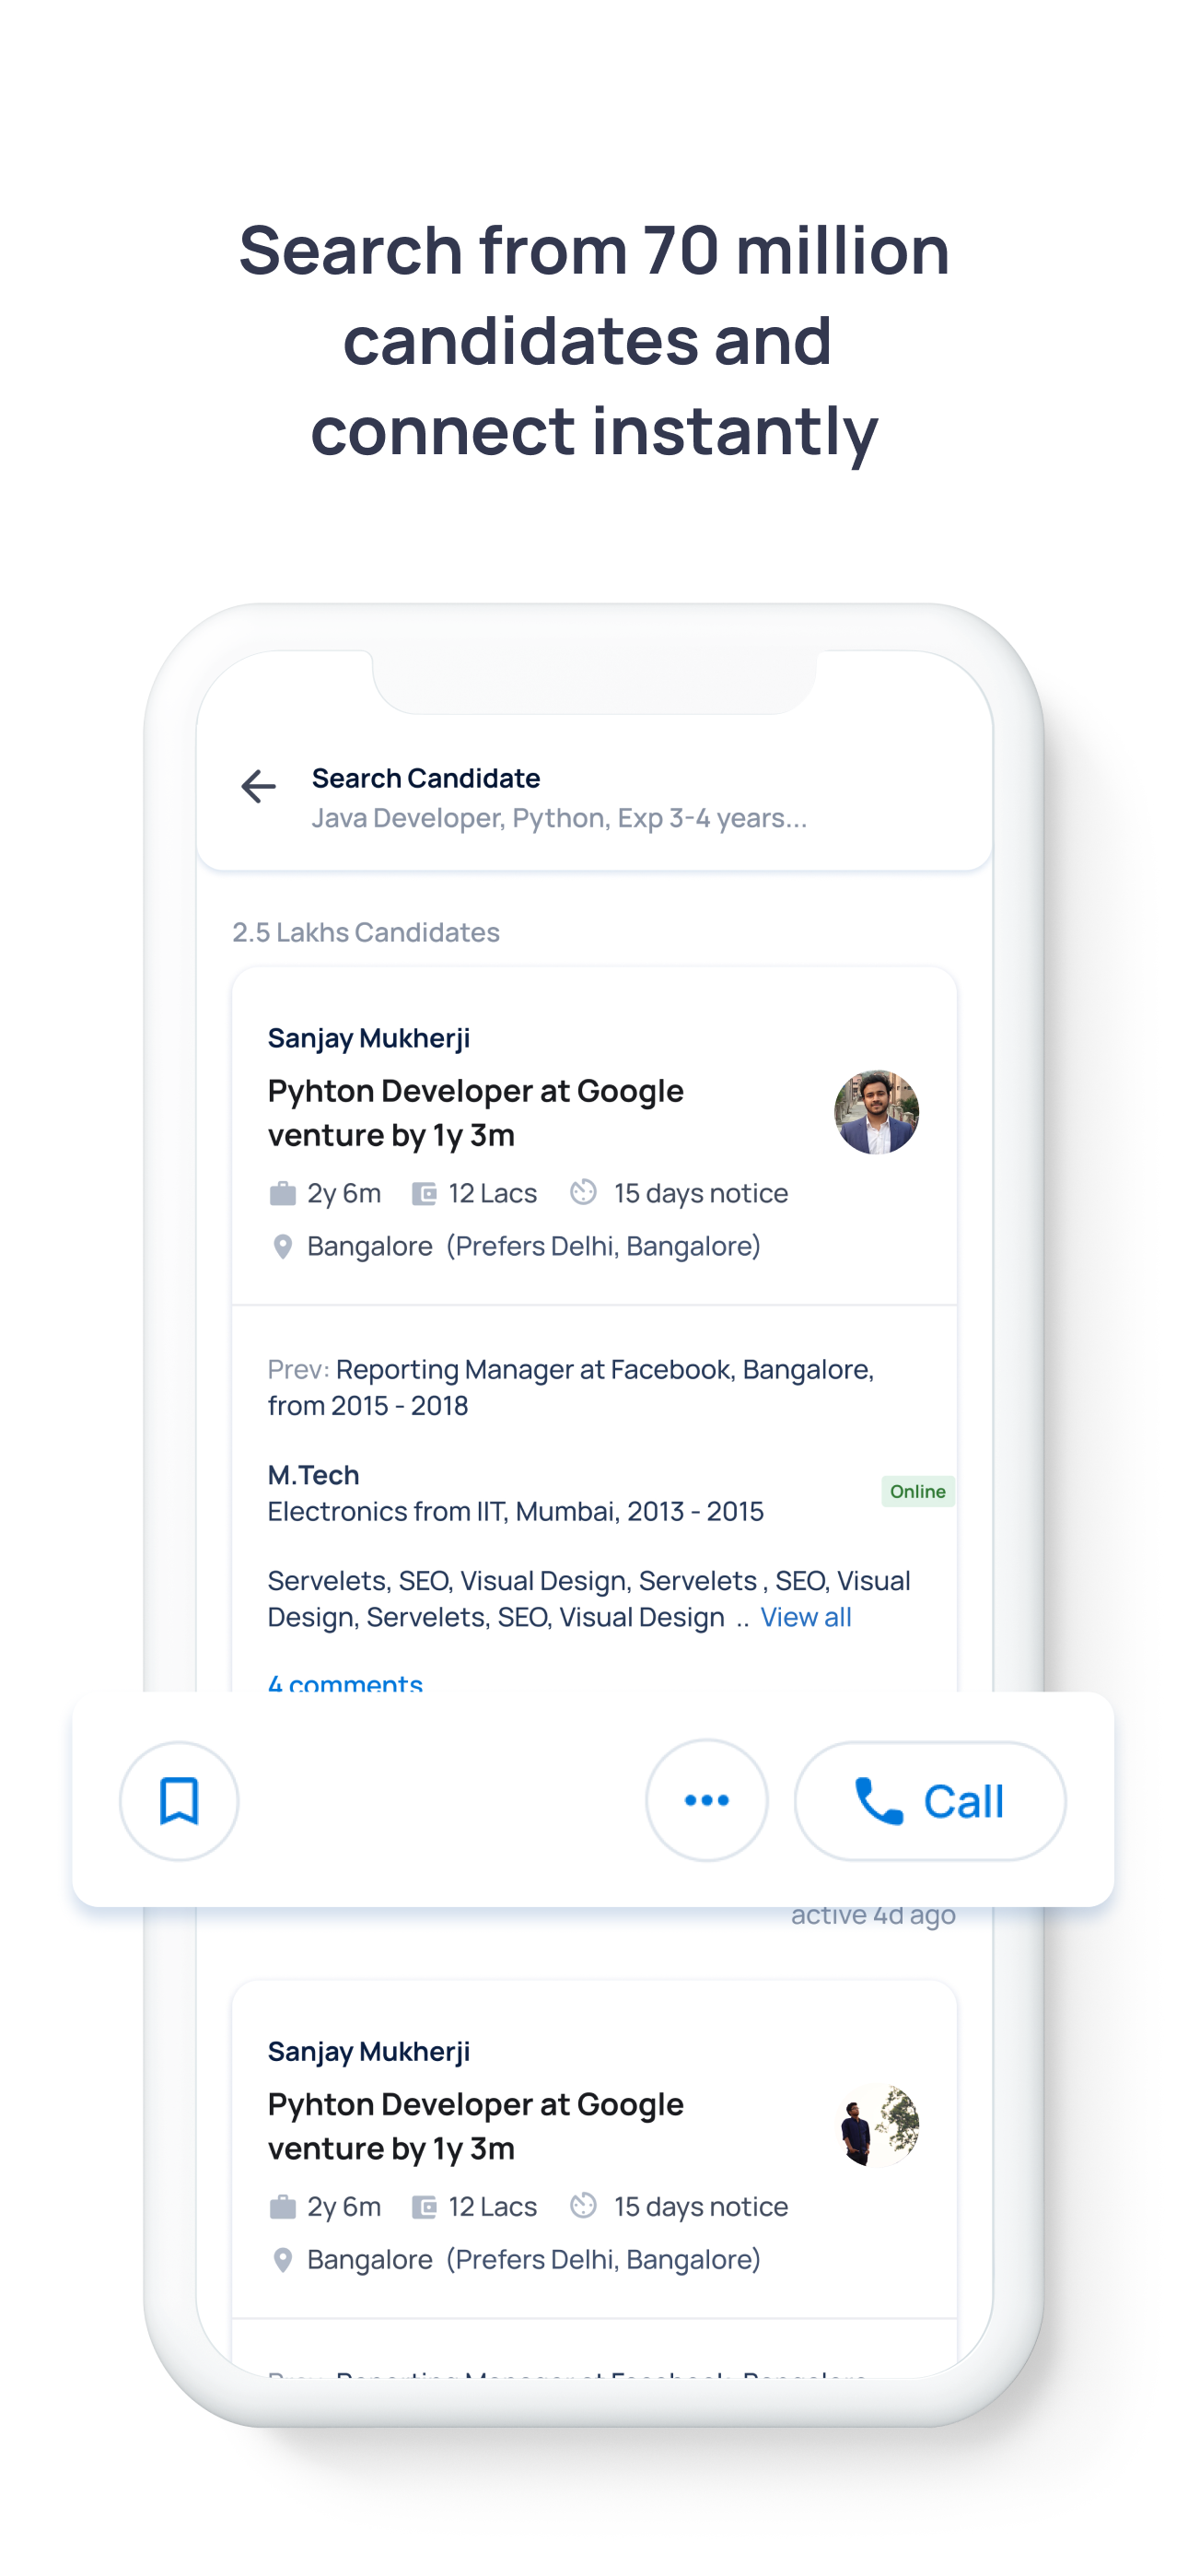Tap the Servelets, SEO, Visual Design skills text
1188x2576 pixels.
point(588,1599)
